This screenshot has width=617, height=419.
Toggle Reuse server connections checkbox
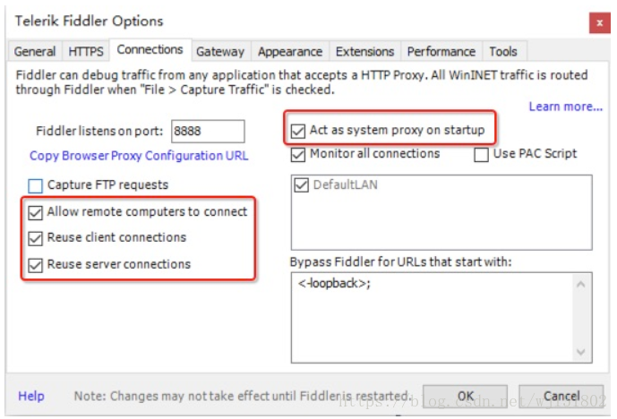[36, 264]
